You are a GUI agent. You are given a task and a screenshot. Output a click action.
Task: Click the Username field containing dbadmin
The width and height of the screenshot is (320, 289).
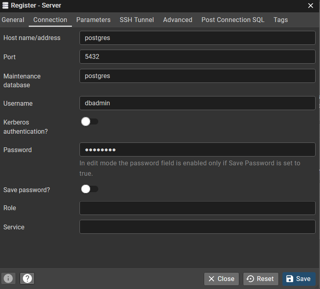click(197, 103)
